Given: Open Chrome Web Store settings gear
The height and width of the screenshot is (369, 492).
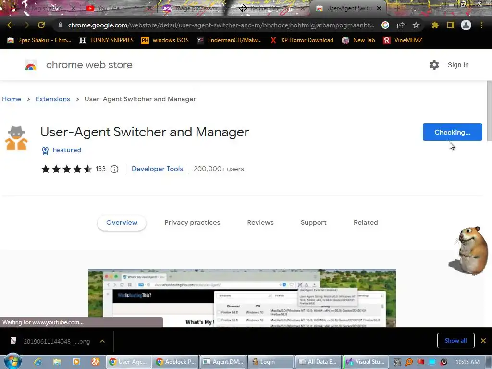Looking at the screenshot, I should pos(434,65).
